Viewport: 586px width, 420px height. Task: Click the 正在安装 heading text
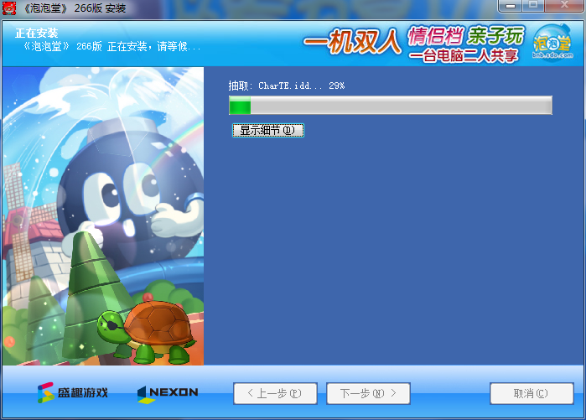37,34
